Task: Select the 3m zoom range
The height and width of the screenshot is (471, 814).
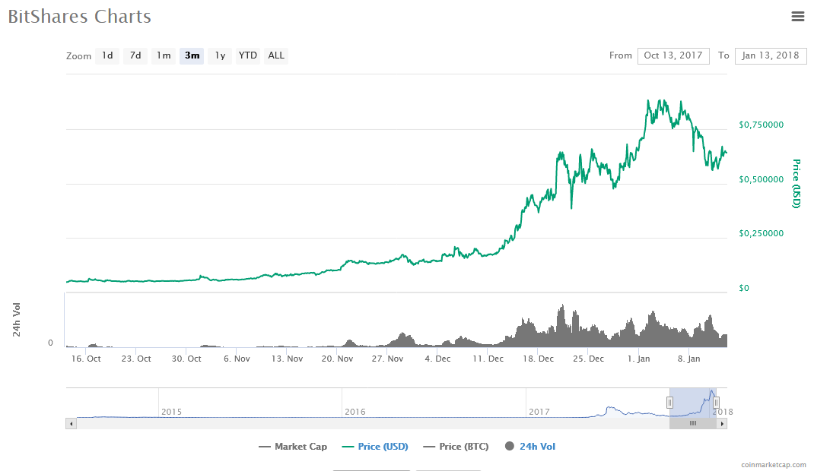Action: click(192, 55)
